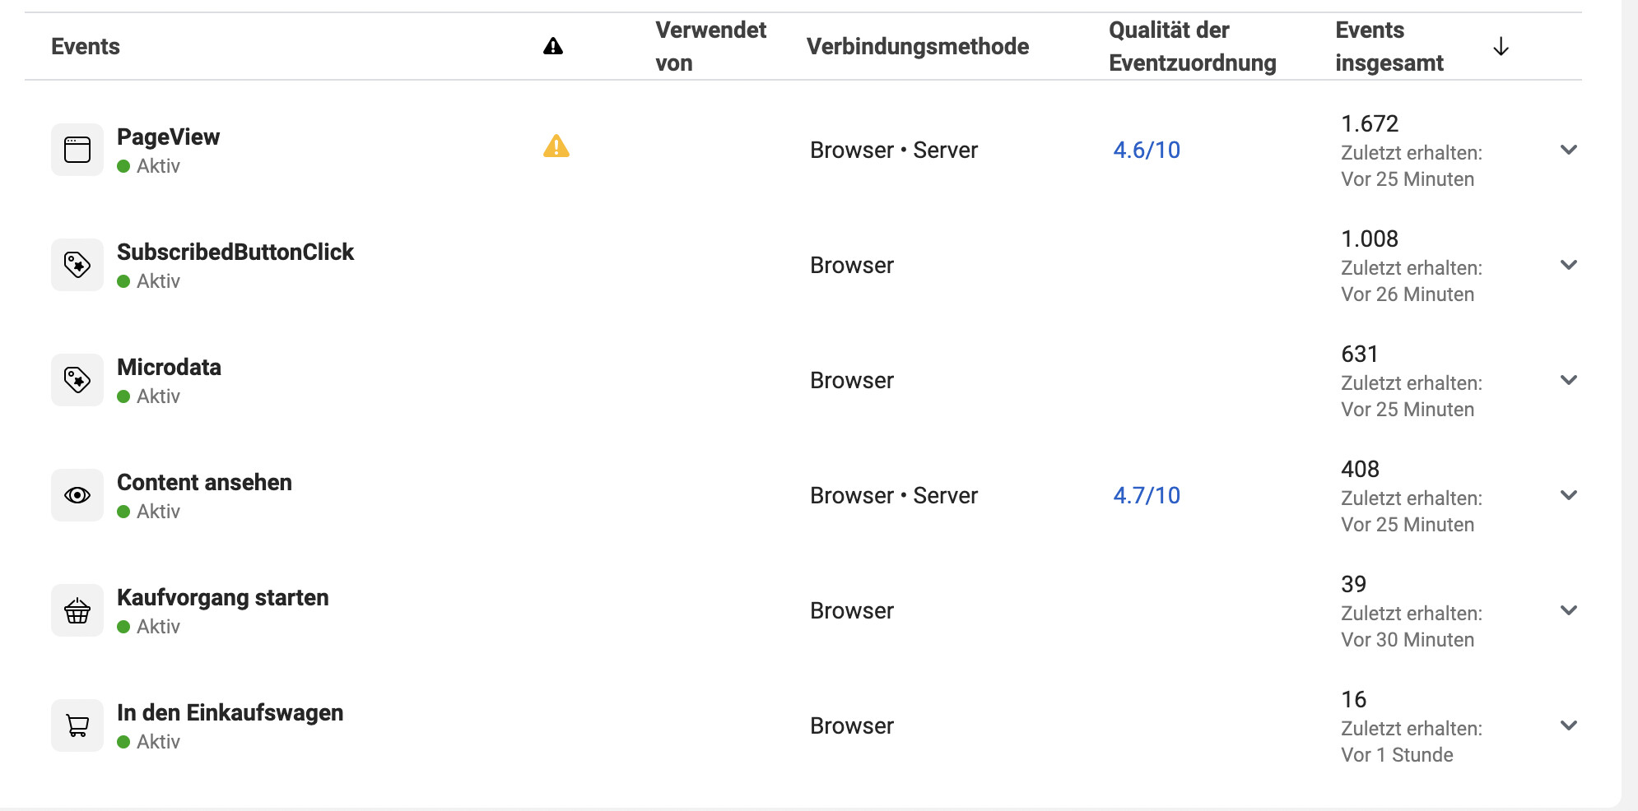Expand the Kaufvorgang starten event row
The image size is (1638, 811).
pyautogui.click(x=1569, y=610)
